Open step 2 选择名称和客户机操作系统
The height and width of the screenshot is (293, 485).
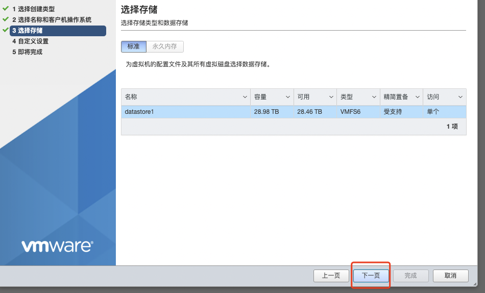[x=52, y=20]
